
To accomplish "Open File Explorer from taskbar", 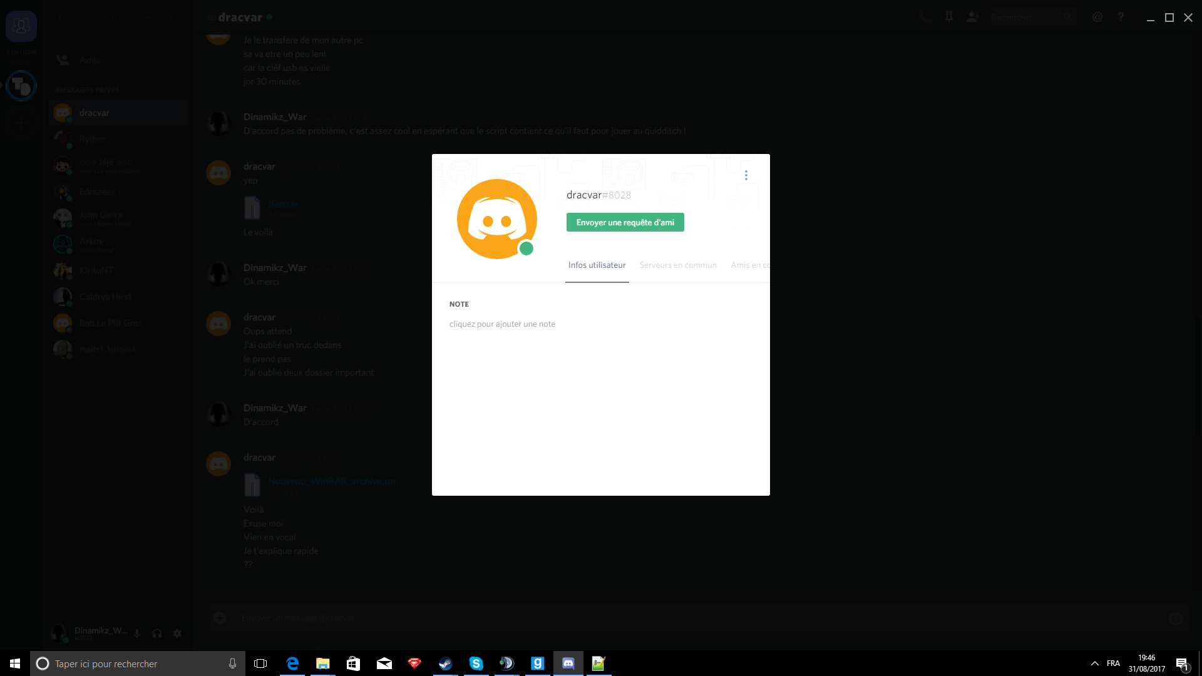I will [x=322, y=663].
